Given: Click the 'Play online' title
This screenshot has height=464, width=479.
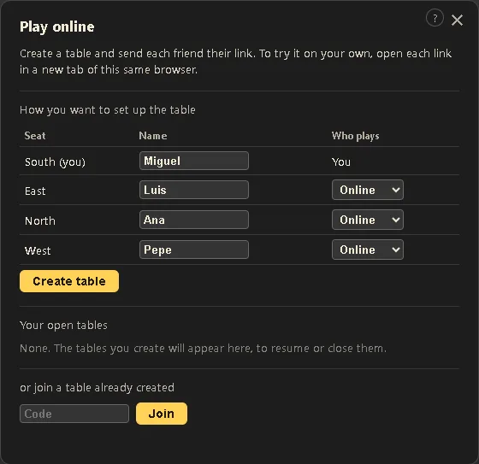Looking at the screenshot, I should pyautogui.click(x=57, y=26).
